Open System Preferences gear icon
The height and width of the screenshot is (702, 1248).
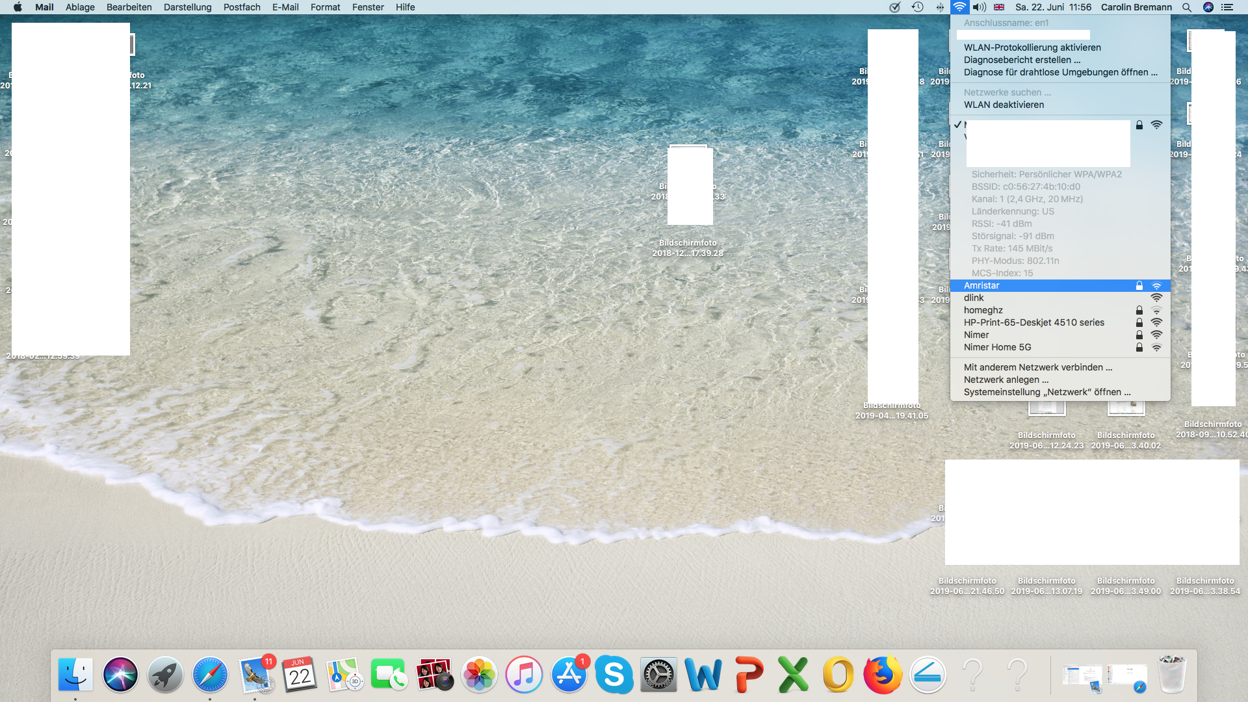click(658, 675)
